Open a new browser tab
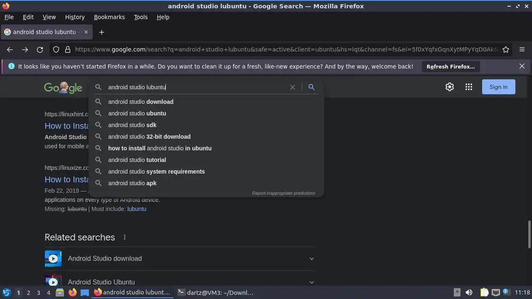 [x=101, y=32]
